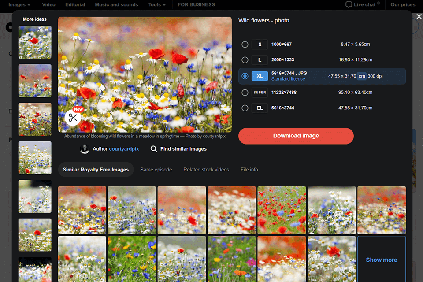The height and width of the screenshot is (282, 423).
Task: Click the large wild flowers preview photo
Action: (145, 74)
